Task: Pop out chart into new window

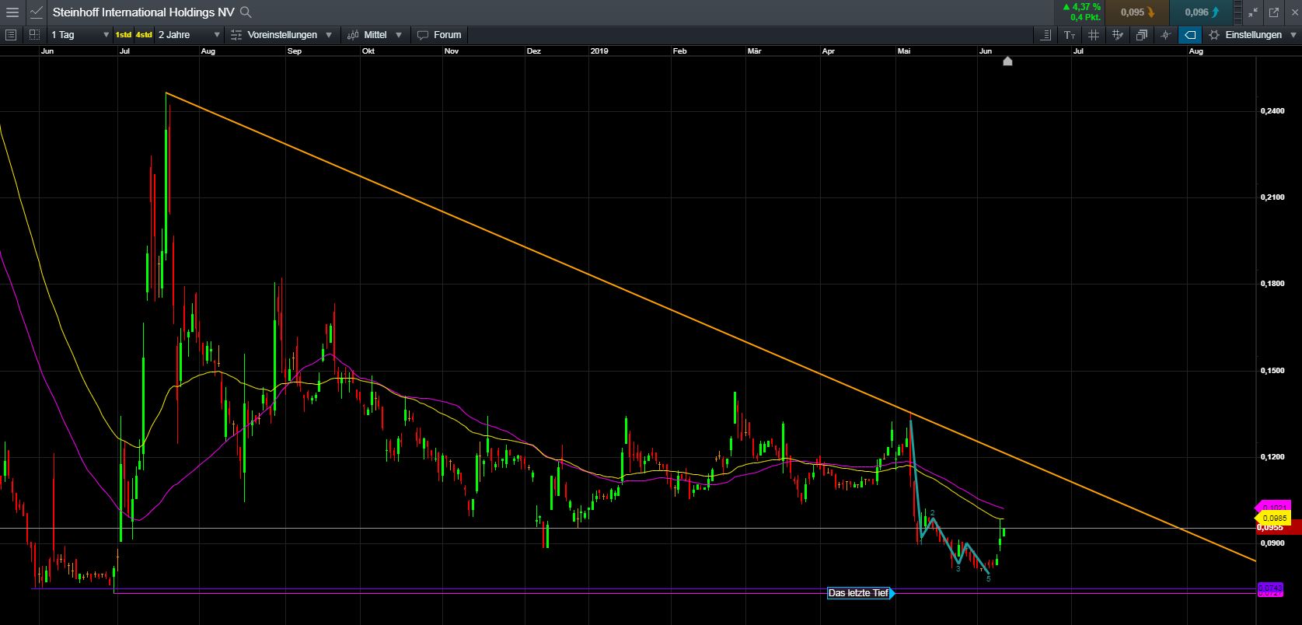Action: (1273, 12)
